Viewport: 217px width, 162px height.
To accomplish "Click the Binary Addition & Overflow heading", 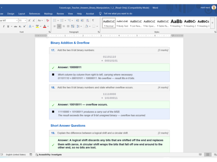I will (x=70, y=43).
